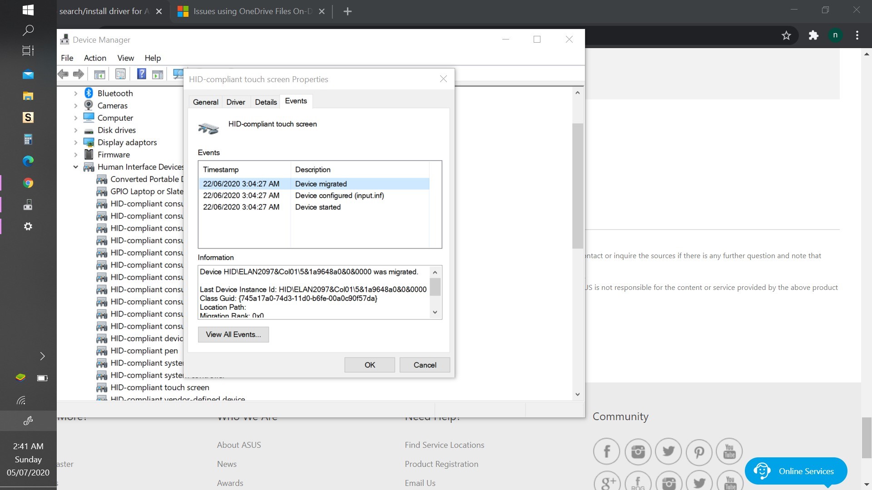Switch to the Driver tab
The image size is (872, 490).
coord(235,102)
